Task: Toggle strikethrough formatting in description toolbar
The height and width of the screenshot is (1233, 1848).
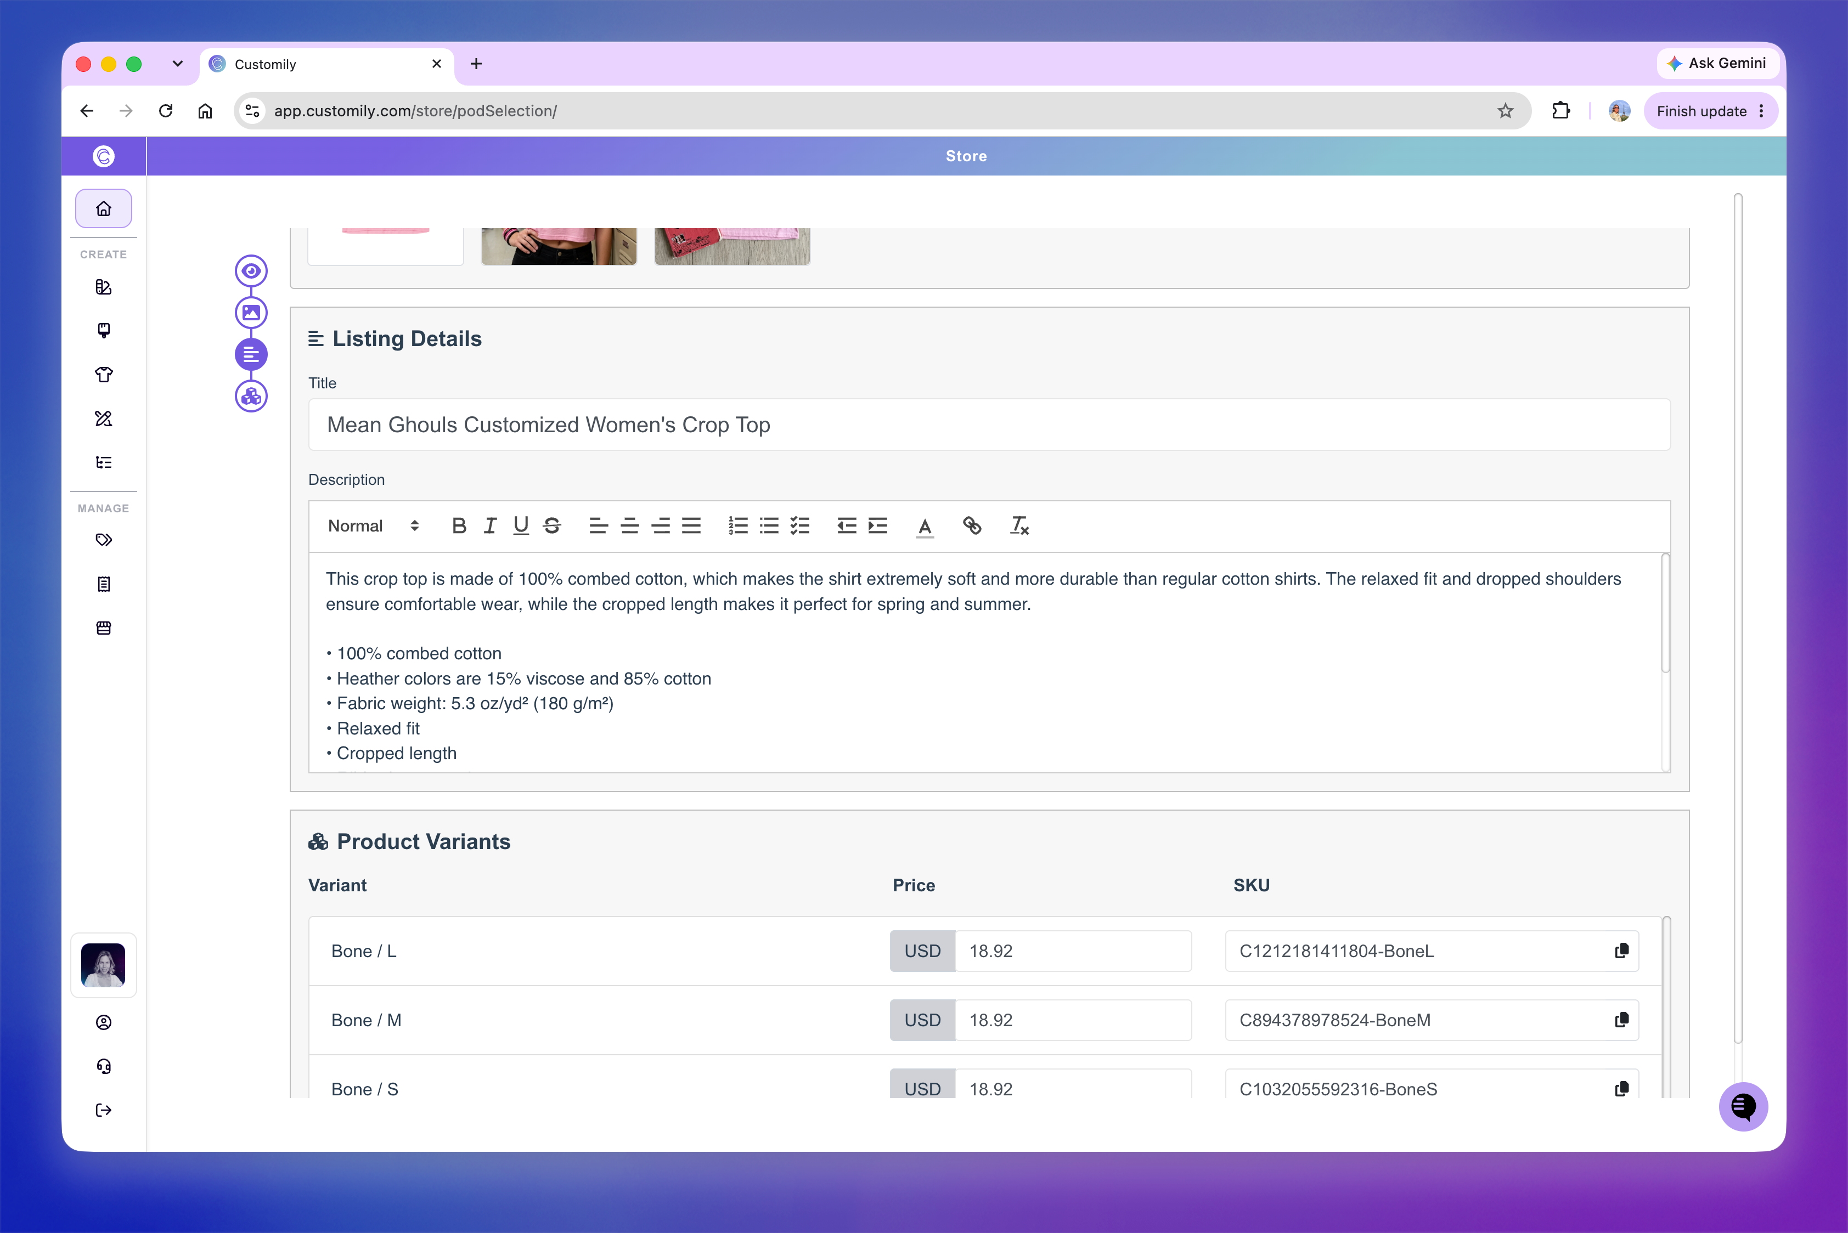Action: tap(553, 526)
